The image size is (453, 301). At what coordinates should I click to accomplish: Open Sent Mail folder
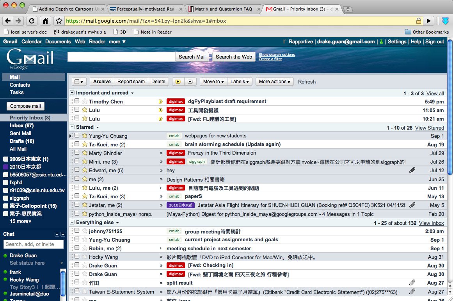[x=21, y=133]
